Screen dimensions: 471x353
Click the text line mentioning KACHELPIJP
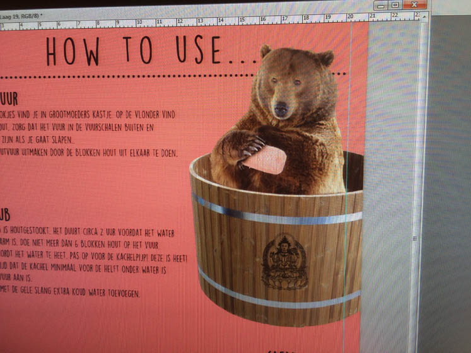(95, 258)
